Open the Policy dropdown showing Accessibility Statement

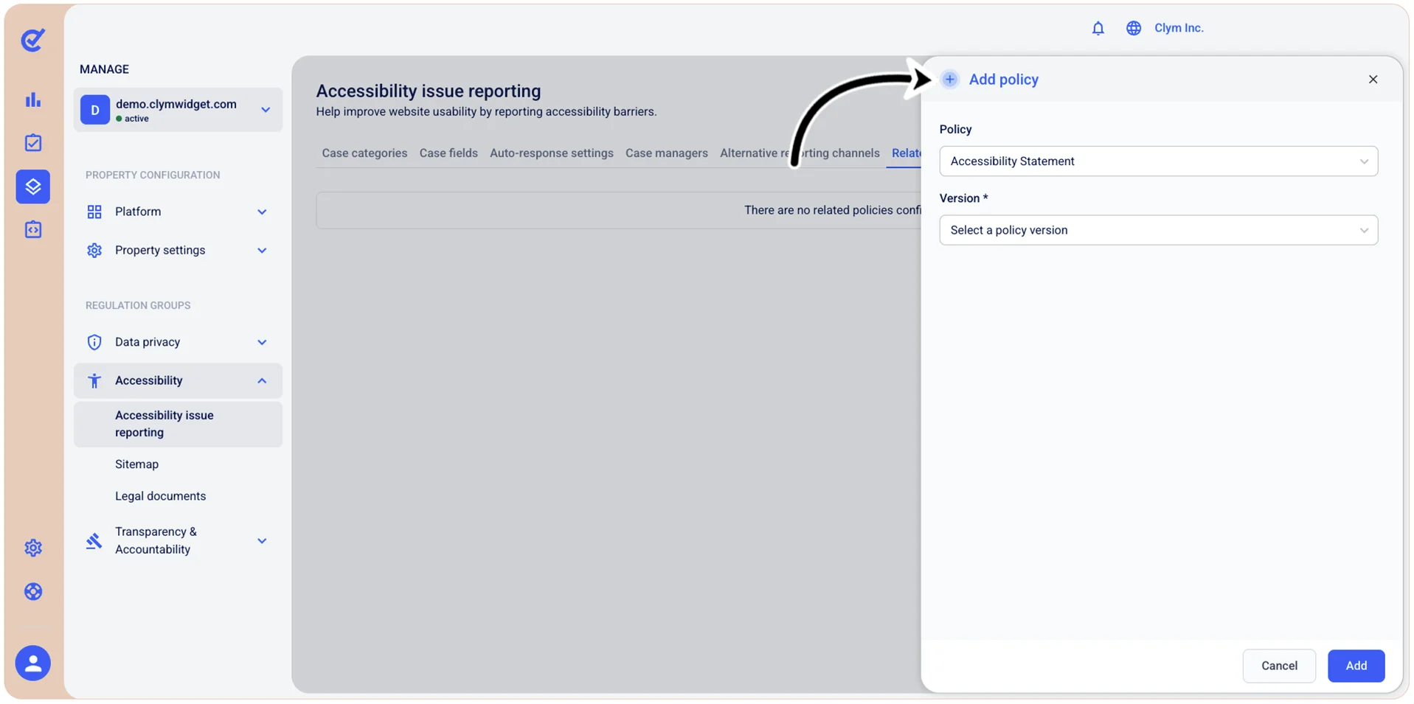tap(1158, 161)
